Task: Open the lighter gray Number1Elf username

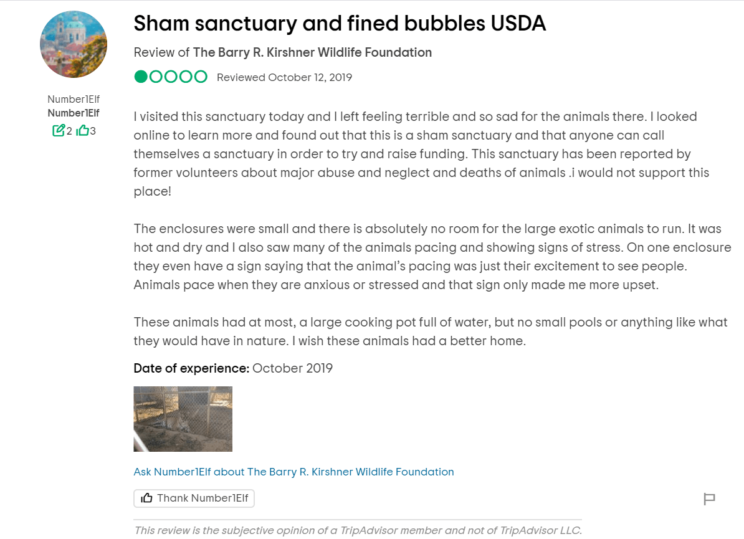Action: click(x=74, y=100)
